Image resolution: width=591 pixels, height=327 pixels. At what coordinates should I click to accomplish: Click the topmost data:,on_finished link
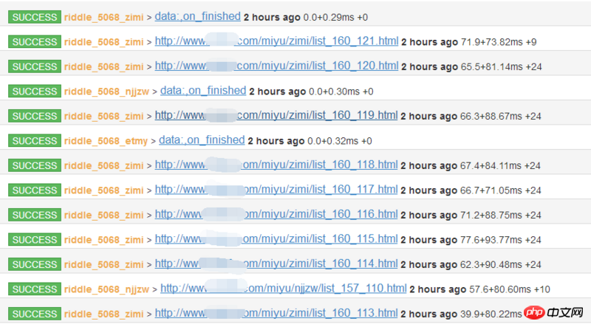coord(197,16)
